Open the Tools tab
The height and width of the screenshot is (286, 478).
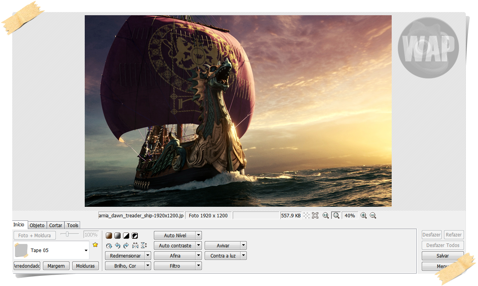[x=73, y=225]
